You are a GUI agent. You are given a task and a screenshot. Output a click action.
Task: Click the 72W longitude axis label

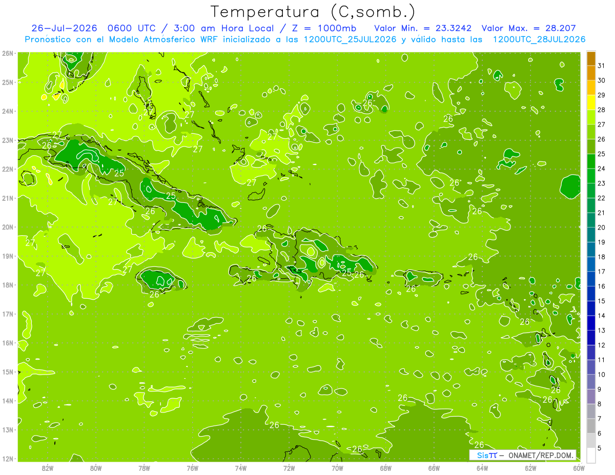pos(289,468)
